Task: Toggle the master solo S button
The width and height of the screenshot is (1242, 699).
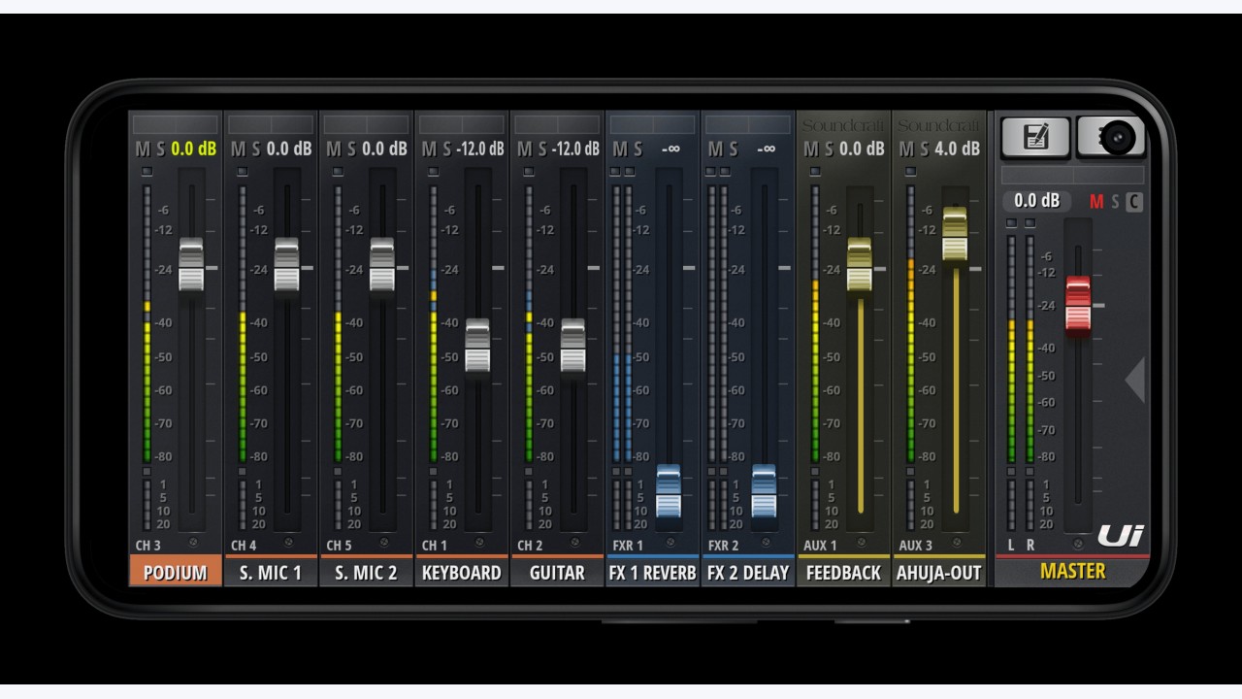Action: pos(1115,202)
